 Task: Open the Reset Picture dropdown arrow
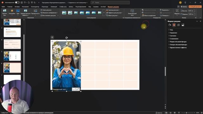pyautogui.click(x=58, y=16)
